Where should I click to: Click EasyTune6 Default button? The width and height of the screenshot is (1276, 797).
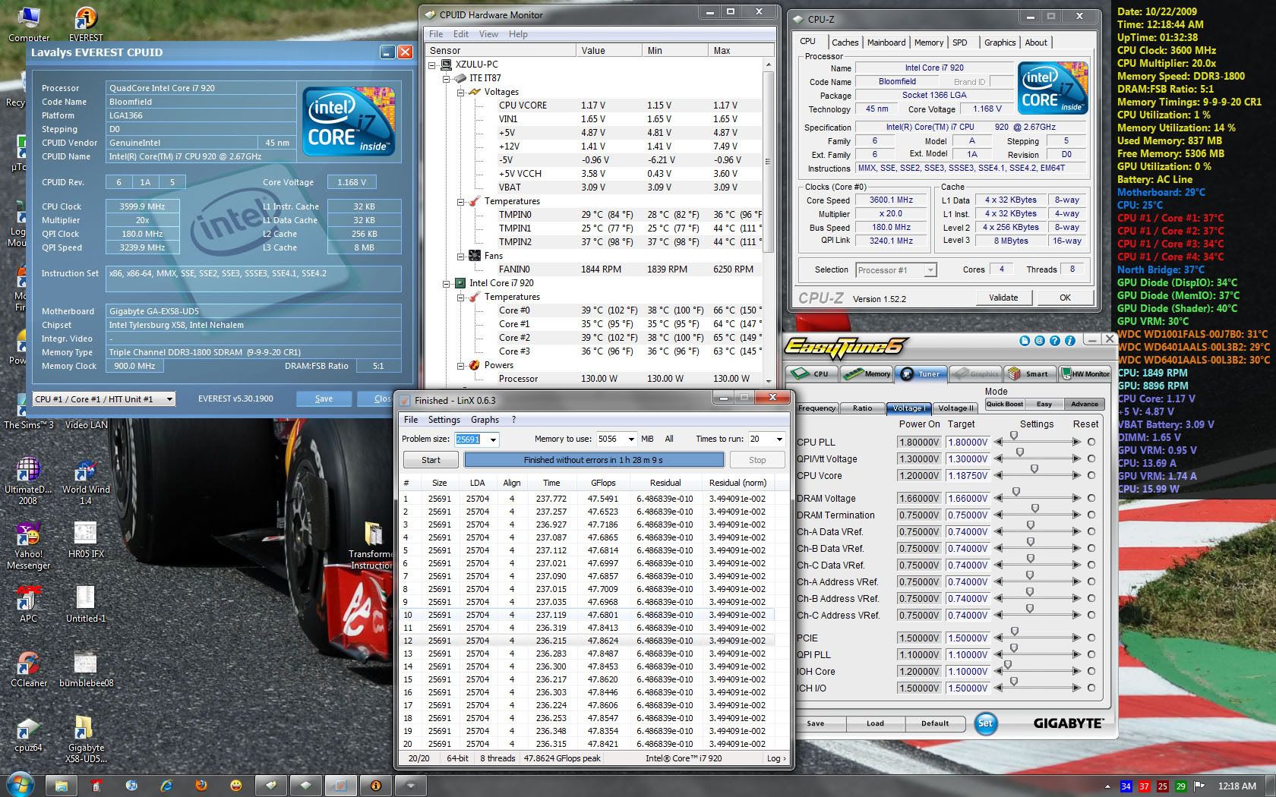tap(935, 723)
